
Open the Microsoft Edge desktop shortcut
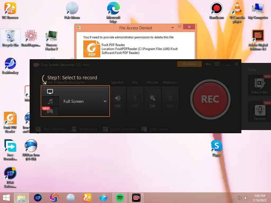pyautogui.click(x=113, y=12)
